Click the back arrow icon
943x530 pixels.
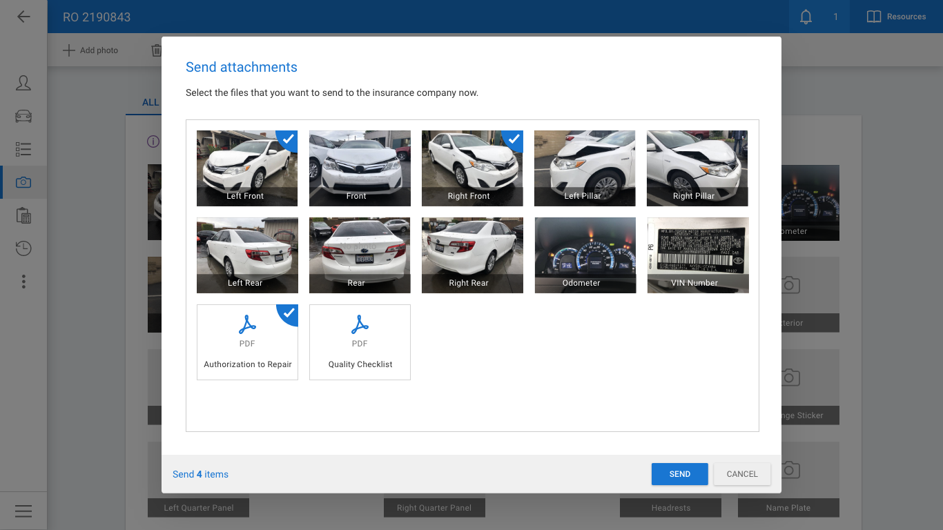(23, 17)
